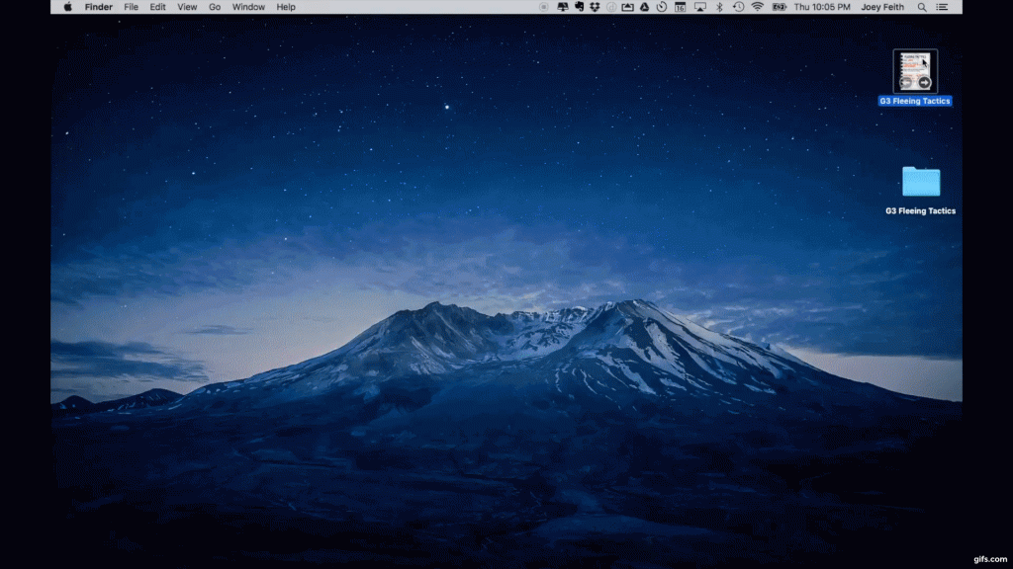Open the AirPlay display menu
1013x569 pixels.
click(x=700, y=7)
